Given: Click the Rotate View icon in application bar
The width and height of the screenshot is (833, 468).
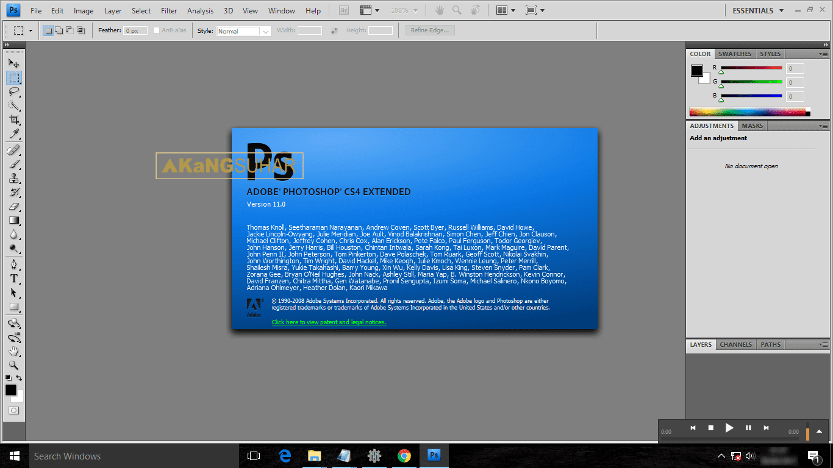Looking at the screenshot, I should click(x=475, y=10).
